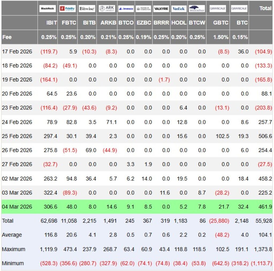The image size is (274, 271).
Task: Select the HODL ticker header
Action: [179, 23]
